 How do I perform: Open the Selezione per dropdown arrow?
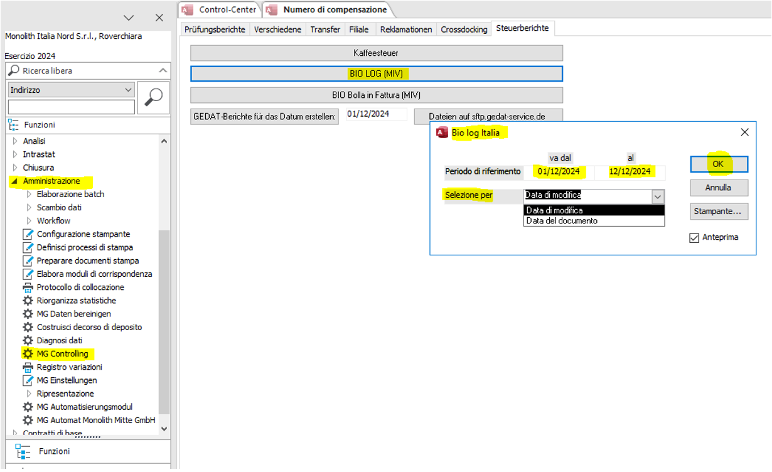pyautogui.click(x=657, y=196)
